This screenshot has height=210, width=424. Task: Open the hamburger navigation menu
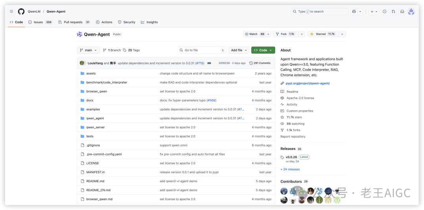tap(11, 12)
